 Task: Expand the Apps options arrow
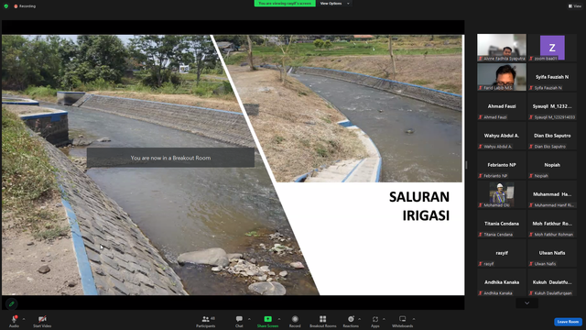pyautogui.click(x=384, y=319)
